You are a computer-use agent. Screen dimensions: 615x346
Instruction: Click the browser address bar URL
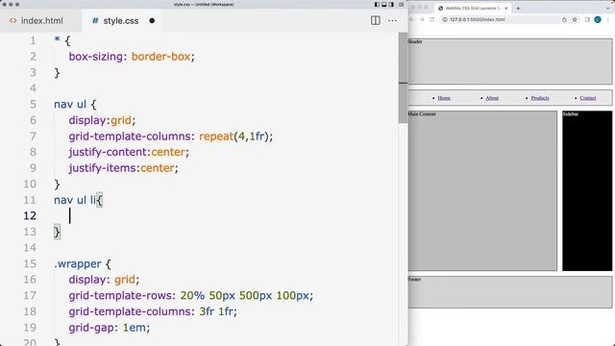[478, 19]
